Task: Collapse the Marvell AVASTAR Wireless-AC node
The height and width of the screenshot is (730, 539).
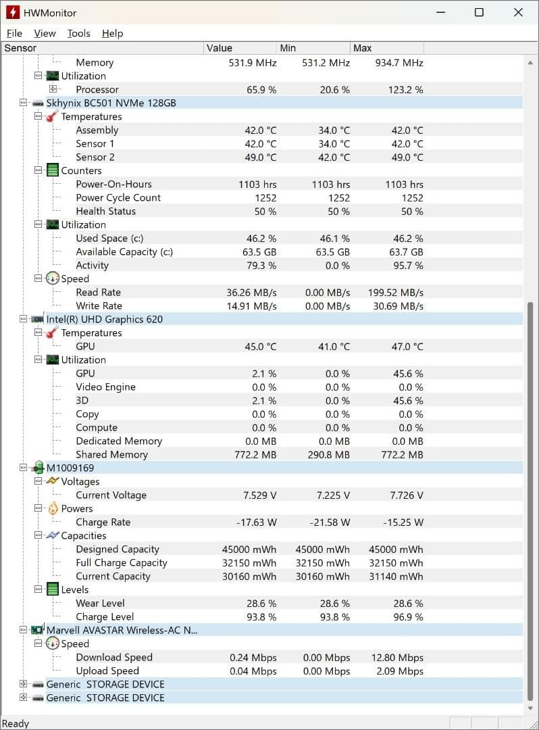Action: (22, 630)
